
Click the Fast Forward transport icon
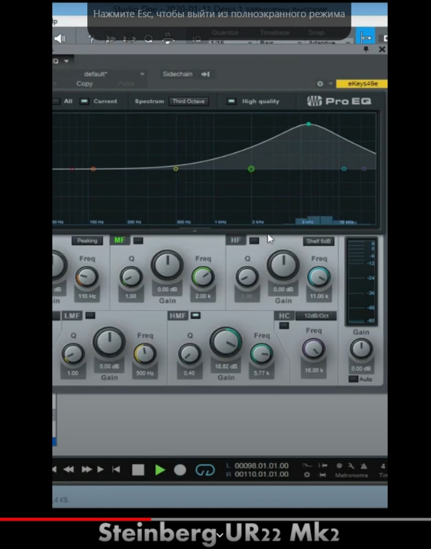pos(87,469)
